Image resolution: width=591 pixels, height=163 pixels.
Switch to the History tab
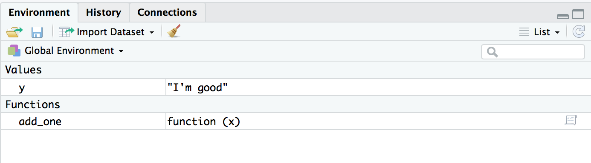tap(104, 12)
